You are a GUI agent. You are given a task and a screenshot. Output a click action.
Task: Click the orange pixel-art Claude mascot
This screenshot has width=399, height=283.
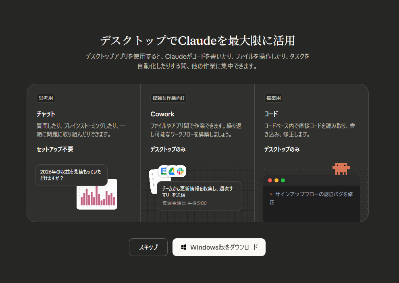pyautogui.click(x=341, y=168)
